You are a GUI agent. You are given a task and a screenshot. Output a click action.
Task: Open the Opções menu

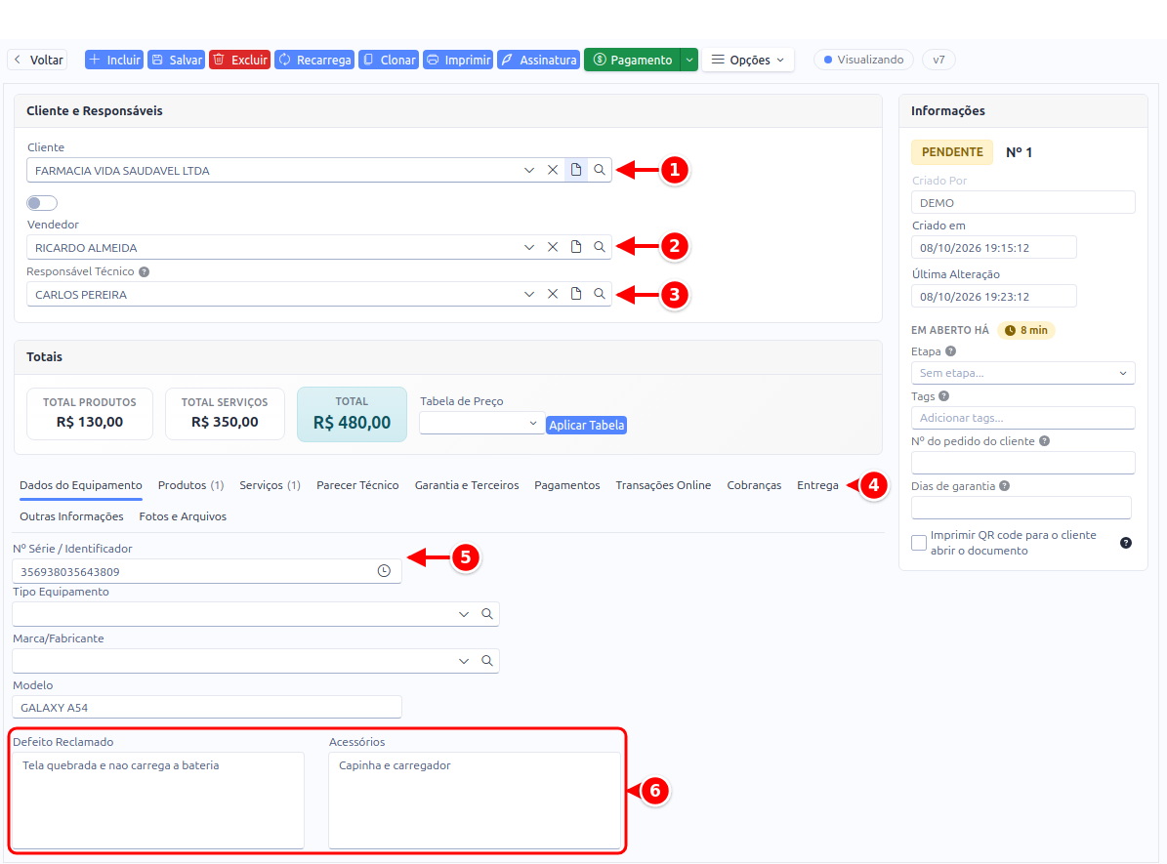748,60
